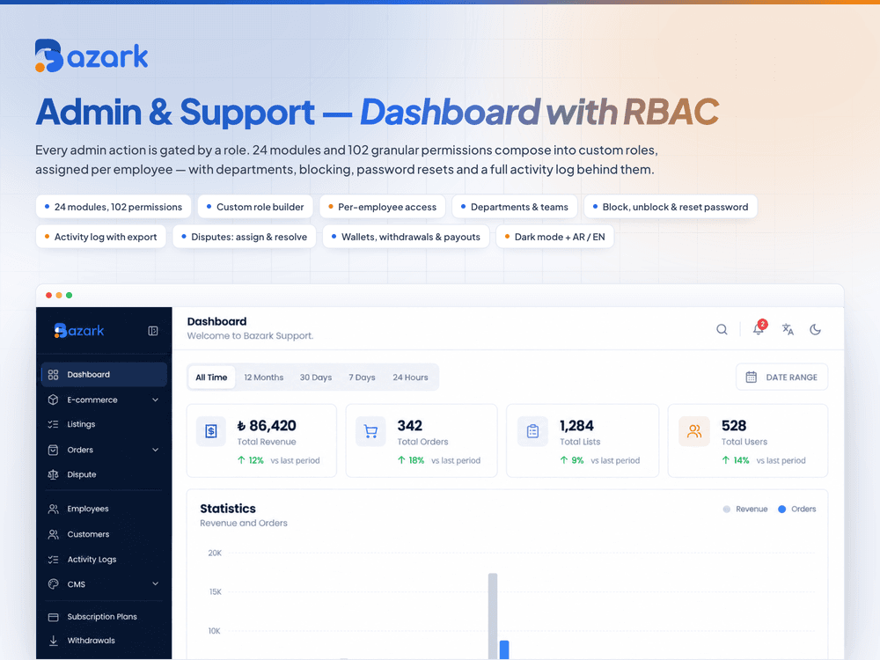Viewport: 880px width, 660px height.
Task: Click the Subscription Plans card icon
Action: (x=54, y=617)
